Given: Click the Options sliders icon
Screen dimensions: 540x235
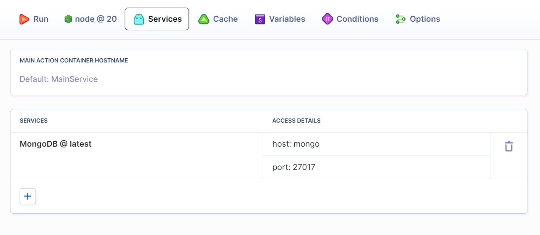Looking at the screenshot, I should (400, 19).
